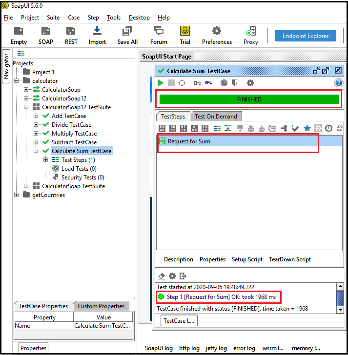Open the File menu

tap(8, 18)
